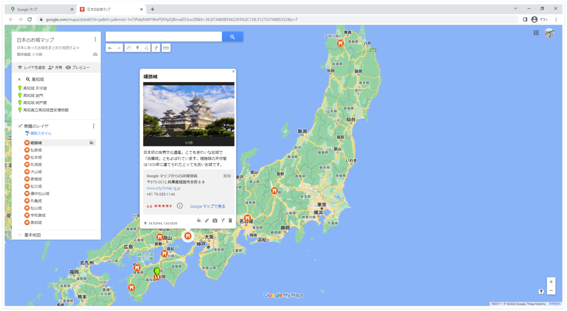Toggle the 無題のレイヤ layer checkbox
The width and height of the screenshot is (567, 311).
[20, 126]
